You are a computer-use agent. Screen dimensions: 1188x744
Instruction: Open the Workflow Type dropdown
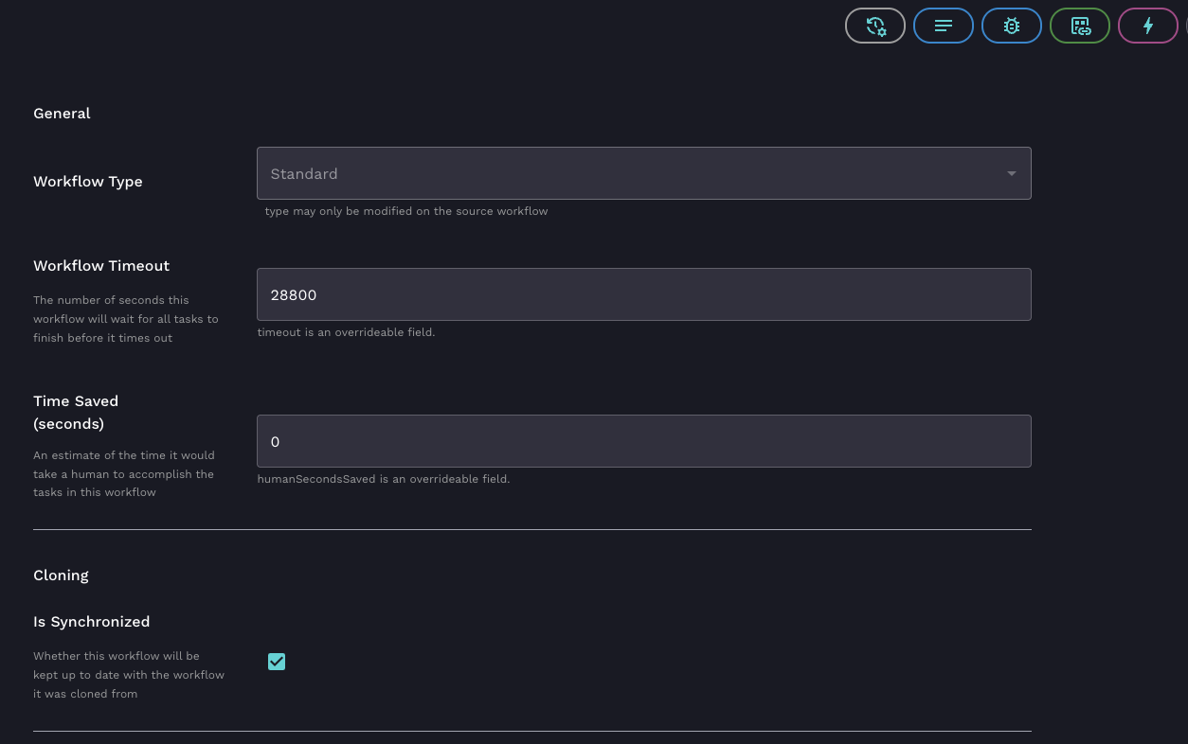coord(642,173)
